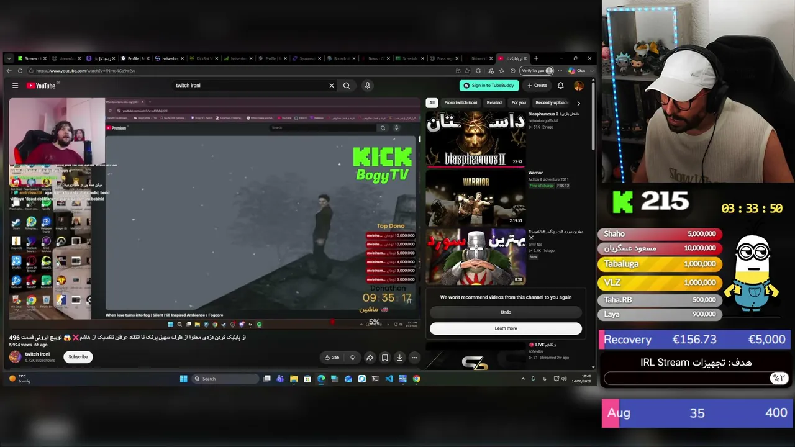The height and width of the screenshot is (447, 795).
Task: Open the heisenbergofficial channel link
Action: pos(543,120)
